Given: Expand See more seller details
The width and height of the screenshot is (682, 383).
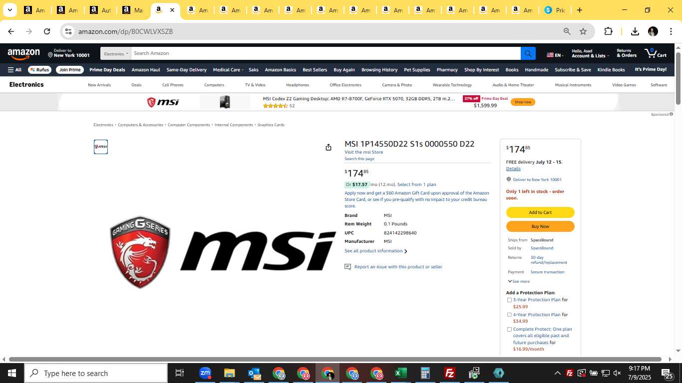Looking at the screenshot, I should [x=519, y=281].
